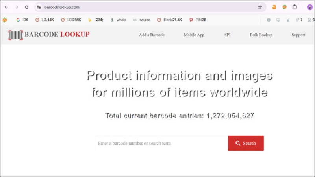Open the Bulk Lookup page
Viewport: 315px width, 177px height.
pos(261,35)
